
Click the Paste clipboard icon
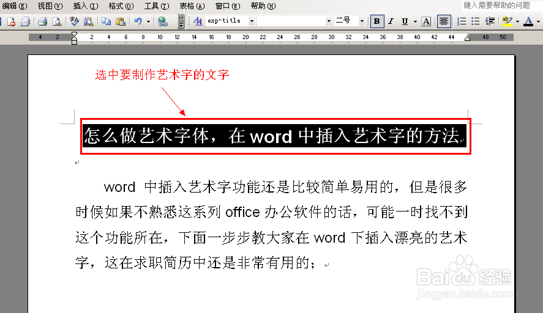coord(121,21)
